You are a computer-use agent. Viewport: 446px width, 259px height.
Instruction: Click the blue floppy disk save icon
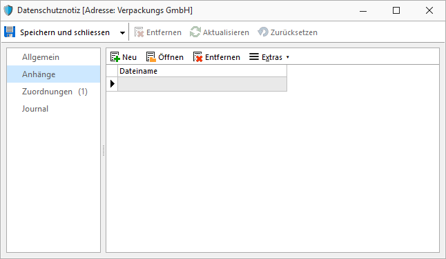(10, 32)
